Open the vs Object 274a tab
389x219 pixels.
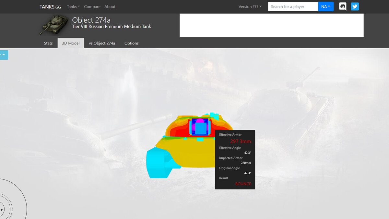(x=102, y=43)
